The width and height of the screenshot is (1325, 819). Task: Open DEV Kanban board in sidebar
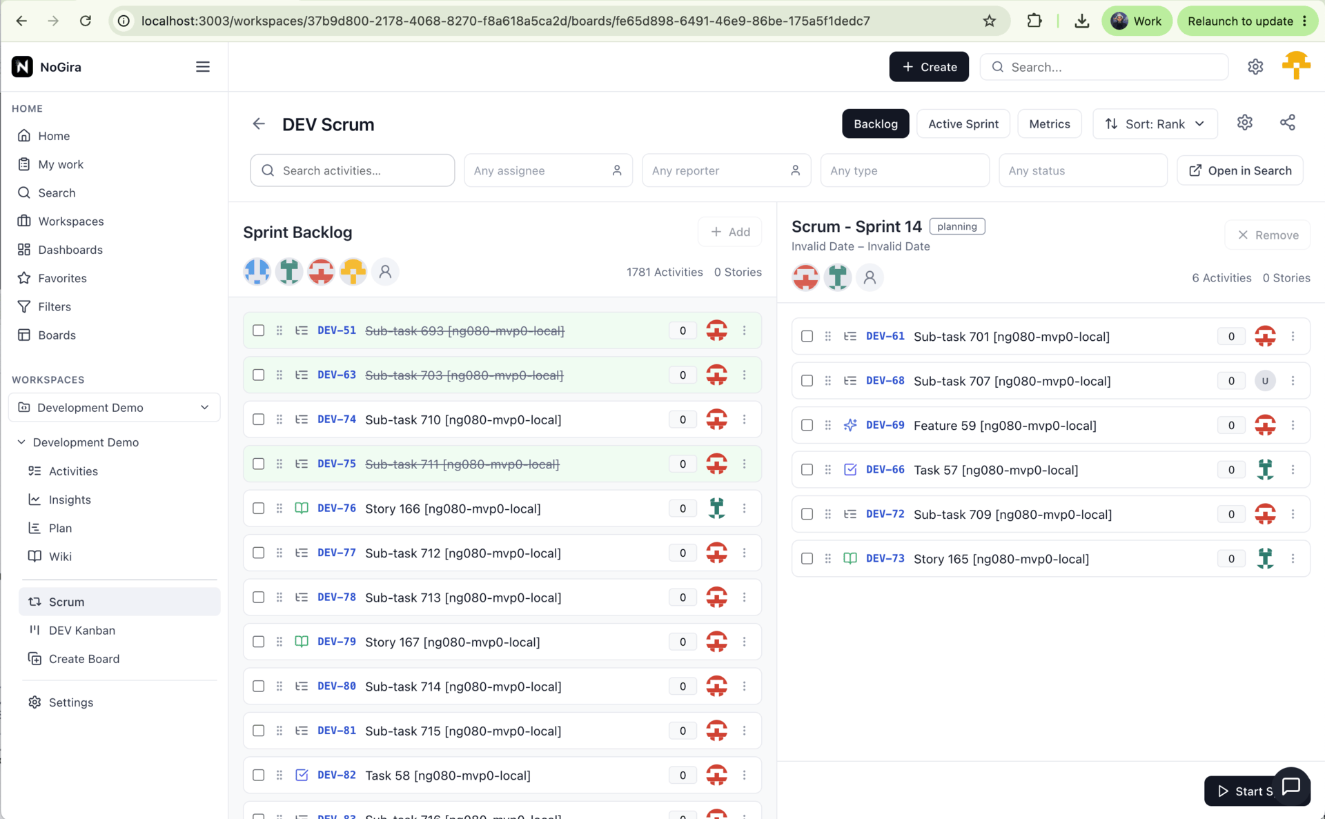(81, 630)
